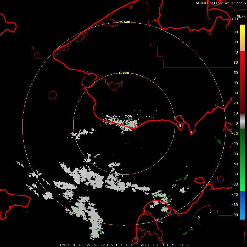Click the 90 value on the velocity scale
This screenshot has width=247, height=247.
[236, 32]
